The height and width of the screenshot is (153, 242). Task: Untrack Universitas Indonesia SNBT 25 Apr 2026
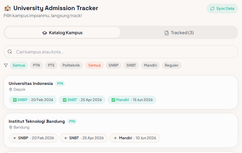coord(82,100)
